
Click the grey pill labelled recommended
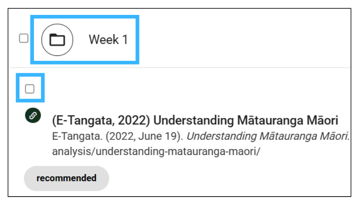pyautogui.click(x=66, y=178)
